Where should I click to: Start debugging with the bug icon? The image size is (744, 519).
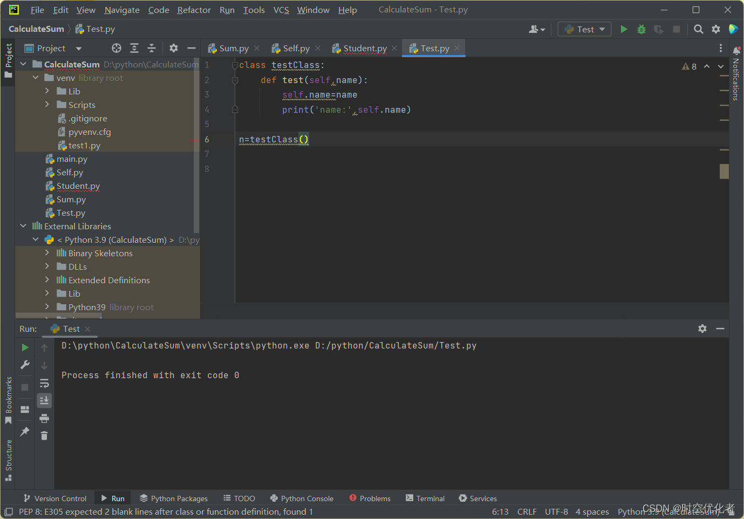coord(641,29)
